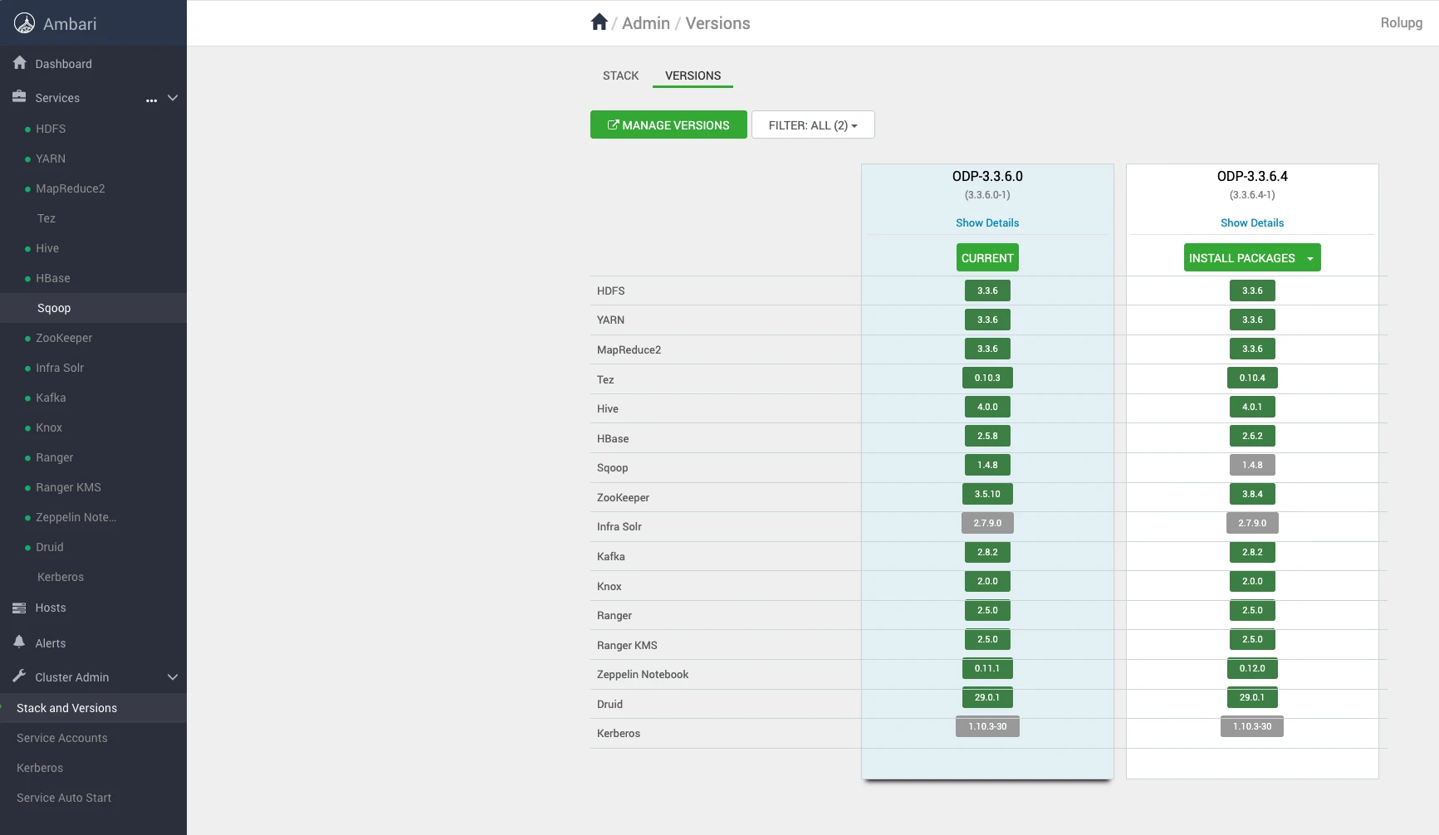Click the Ambari logo icon
The width and height of the screenshot is (1439, 835).
(25, 23)
